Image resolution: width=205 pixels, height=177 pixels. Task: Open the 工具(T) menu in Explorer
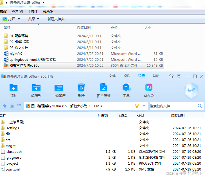tap(33, 12)
